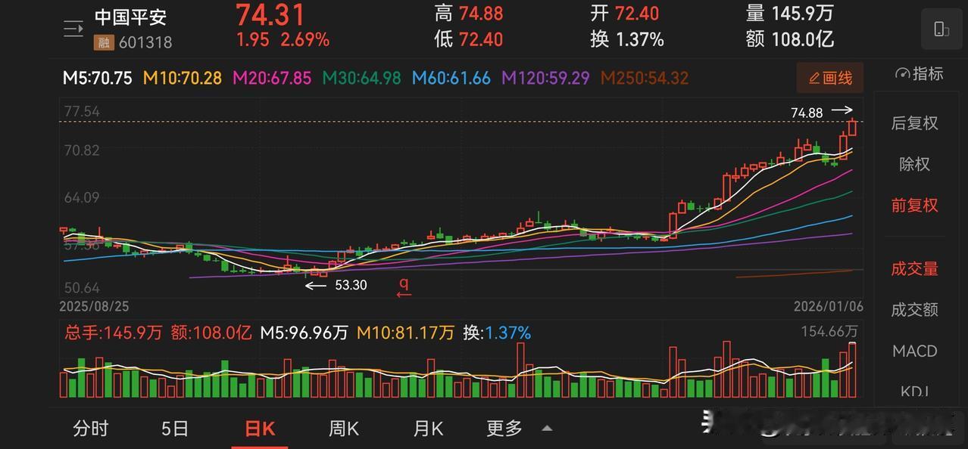Image resolution: width=968 pixels, height=449 pixels.
Task: Tap the volume 量 145.9万 in header
Action: pyautogui.click(x=790, y=14)
